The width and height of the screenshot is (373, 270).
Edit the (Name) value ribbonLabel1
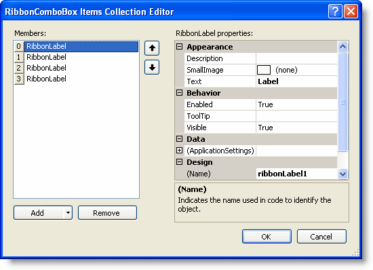click(x=296, y=174)
